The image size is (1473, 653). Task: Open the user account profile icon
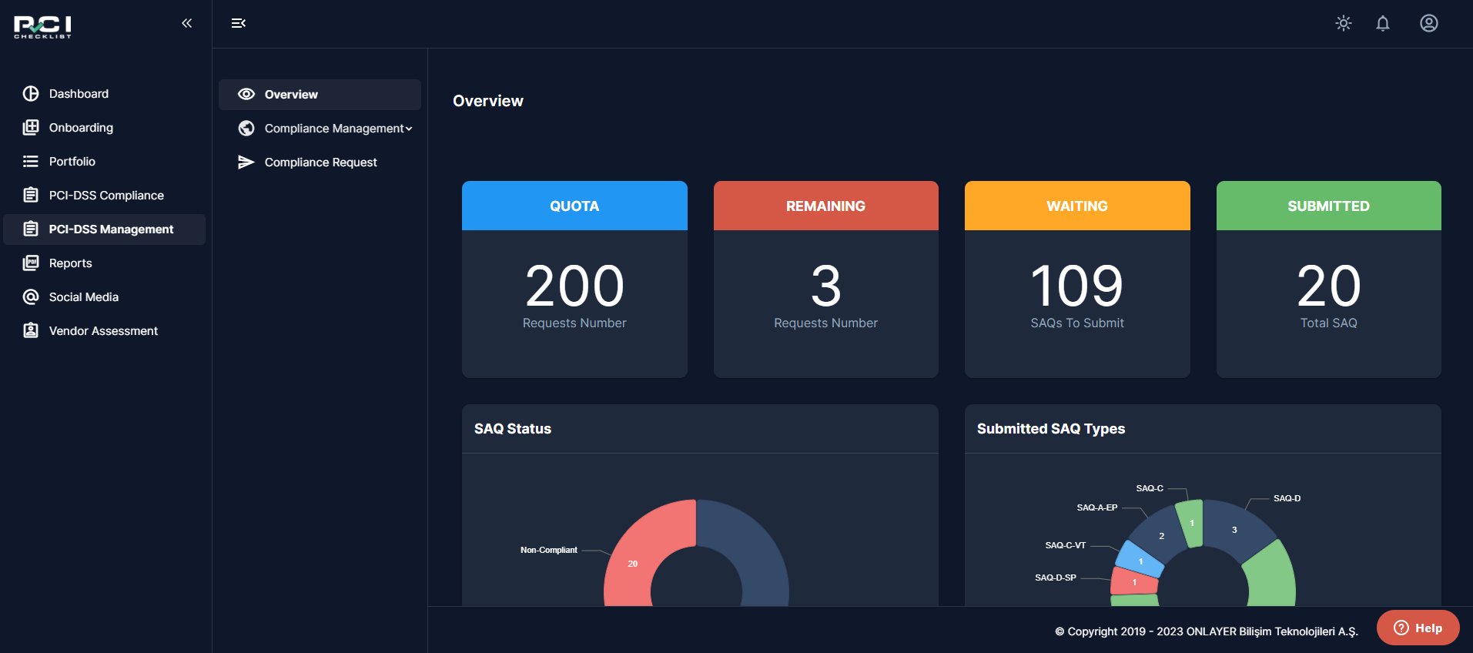pyautogui.click(x=1429, y=24)
